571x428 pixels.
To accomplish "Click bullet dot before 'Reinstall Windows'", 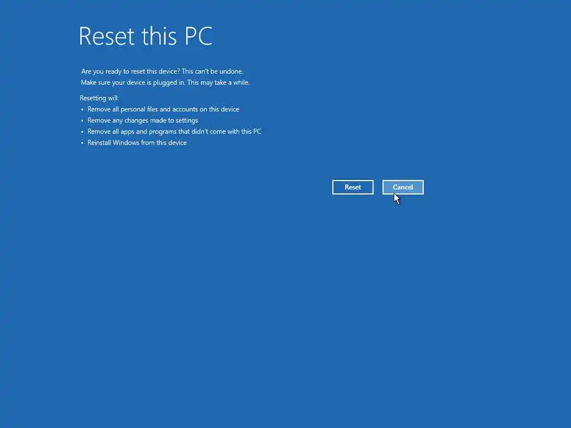I will 83,143.
